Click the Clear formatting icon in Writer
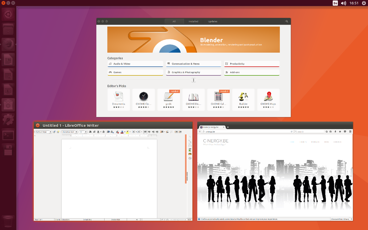The height and width of the screenshot is (230, 368). [118, 132]
